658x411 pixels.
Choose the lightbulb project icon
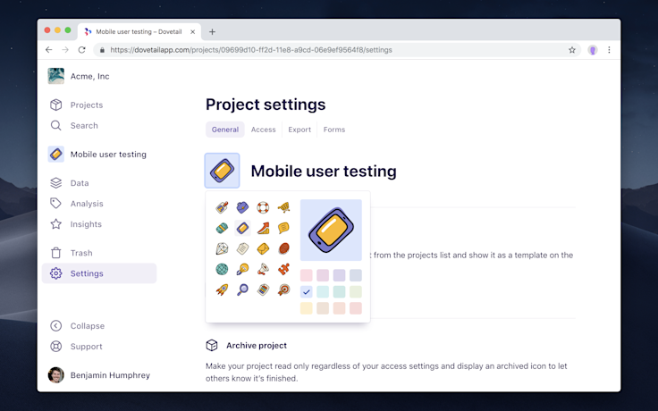point(242,269)
